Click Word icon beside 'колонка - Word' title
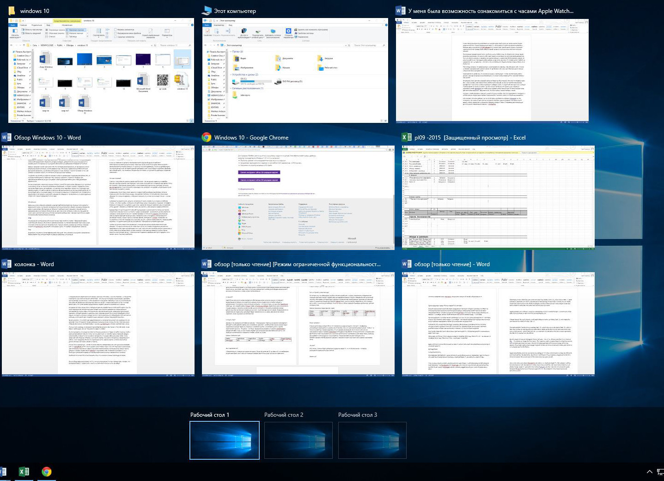This screenshot has width=664, height=481. (x=6, y=264)
